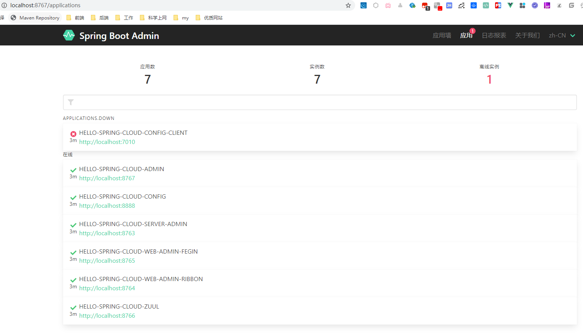Open the gray sitemap tree extension icon
This screenshot has width=583, height=333.
400,5
